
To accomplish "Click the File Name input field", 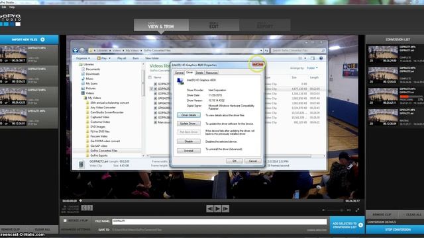I will click(x=219, y=221).
